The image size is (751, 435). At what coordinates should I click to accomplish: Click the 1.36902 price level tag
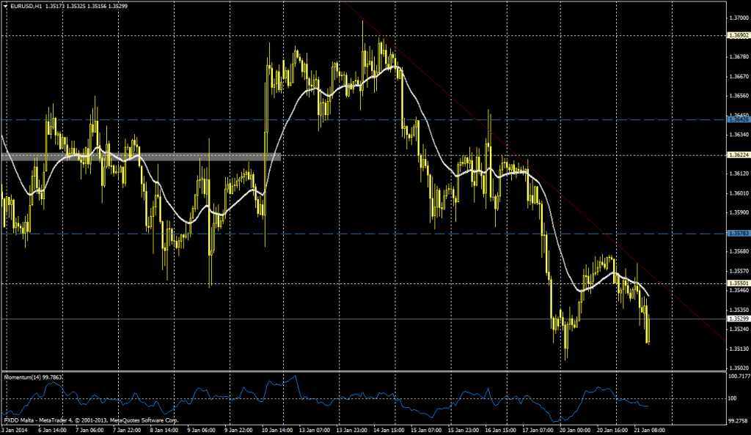(x=737, y=35)
